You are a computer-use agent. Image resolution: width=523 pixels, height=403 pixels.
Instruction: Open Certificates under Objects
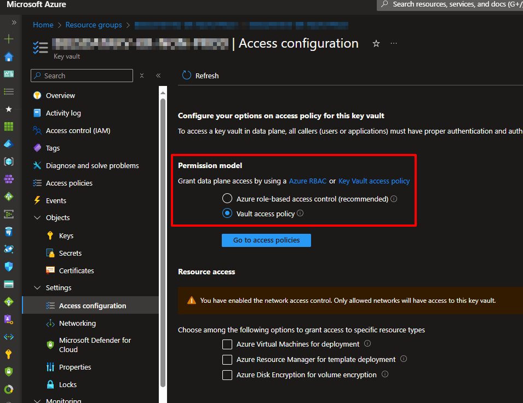click(76, 270)
